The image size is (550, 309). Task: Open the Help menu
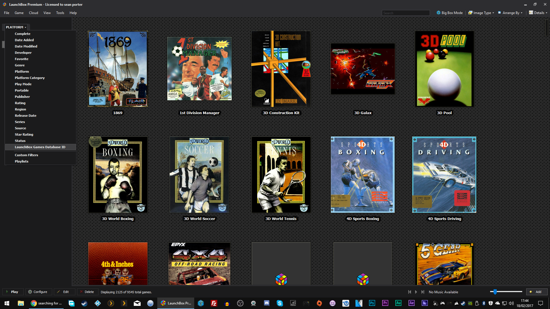point(73,13)
